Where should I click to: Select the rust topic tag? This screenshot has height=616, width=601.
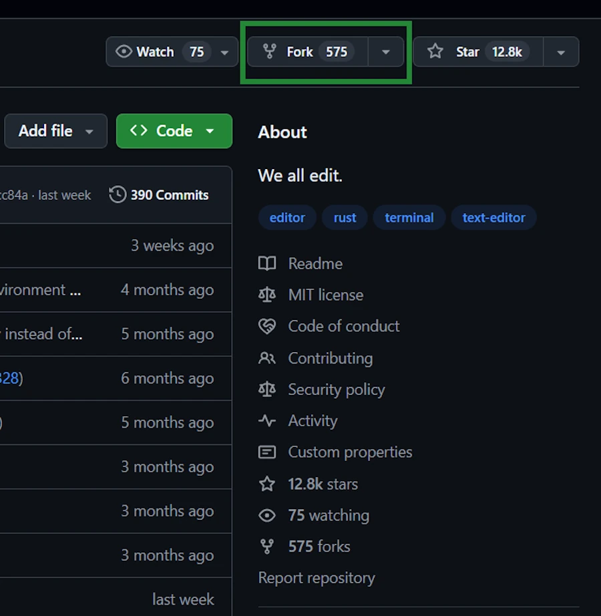345,218
